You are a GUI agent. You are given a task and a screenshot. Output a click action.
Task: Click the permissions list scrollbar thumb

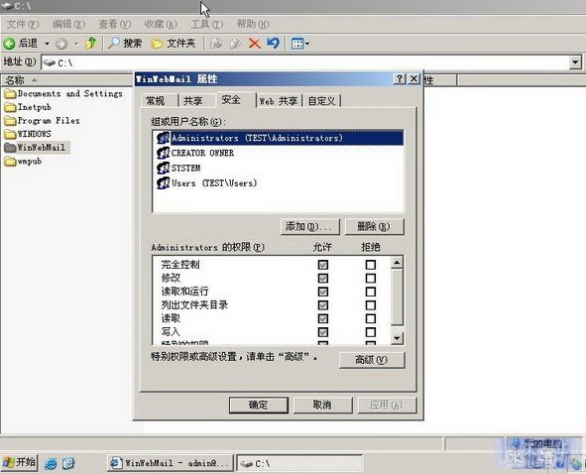click(x=397, y=297)
